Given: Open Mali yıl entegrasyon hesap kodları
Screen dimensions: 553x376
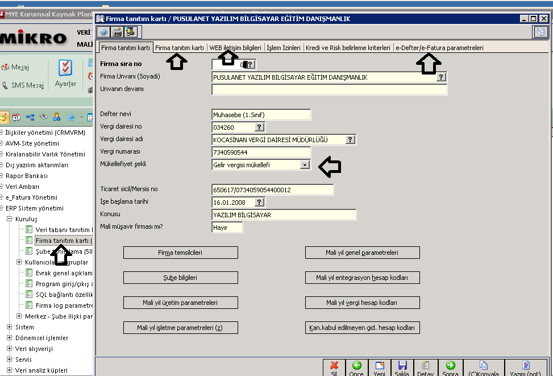Looking at the screenshot, I should pyautogui.click(x=362, y=278).
